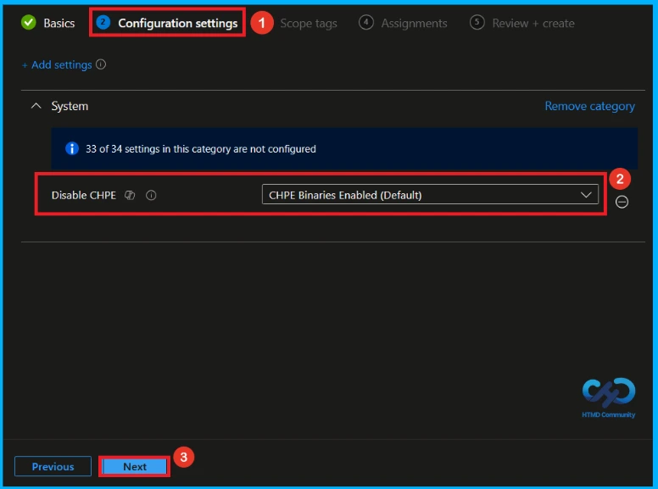Click the step 4 circle for Assignments
This screenshot has height=489, width=658.
tap(366, 22)
